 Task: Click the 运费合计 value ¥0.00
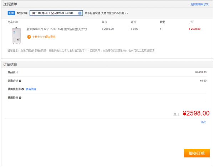coord(203,81)
